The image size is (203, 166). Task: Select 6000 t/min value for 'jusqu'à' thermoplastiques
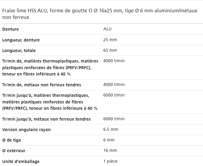click(114, 95)
